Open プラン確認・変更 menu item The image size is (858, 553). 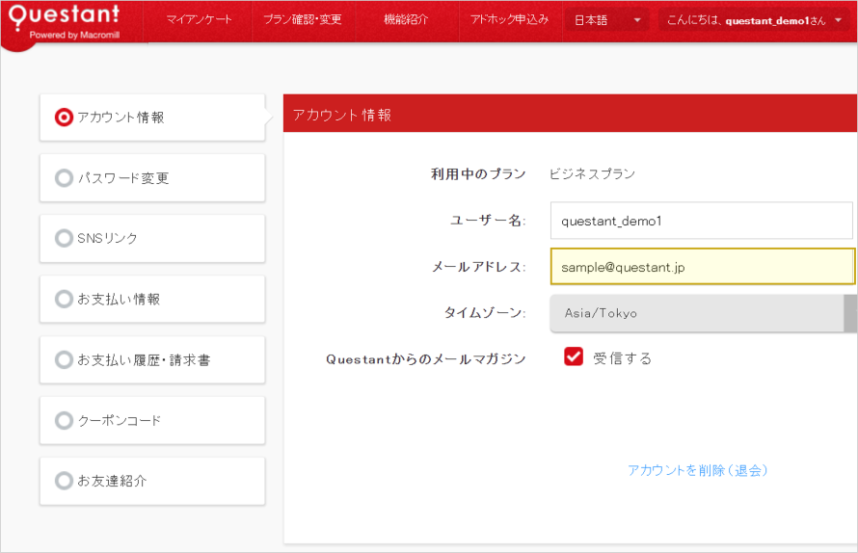(302, 20)
